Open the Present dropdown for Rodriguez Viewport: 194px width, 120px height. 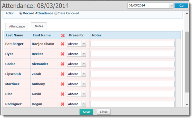click(x=76, y=104)
